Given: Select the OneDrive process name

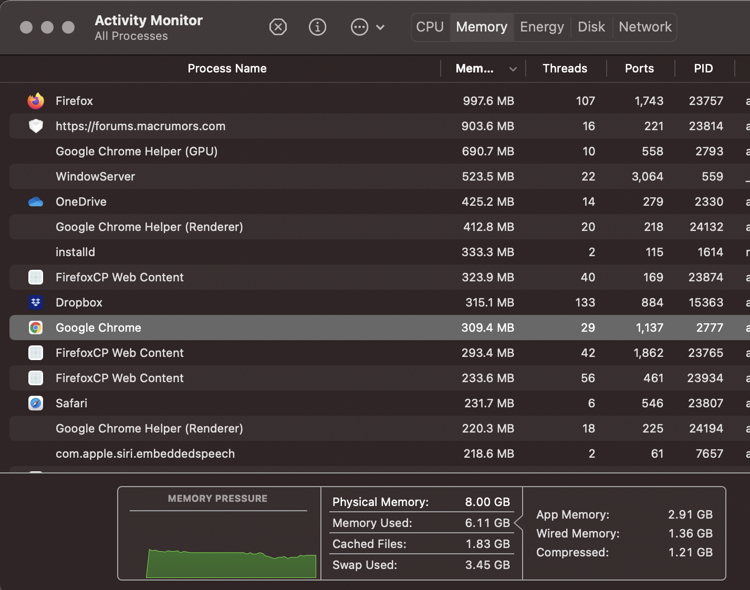Looking at the screenshot, I should click(81, 202).
